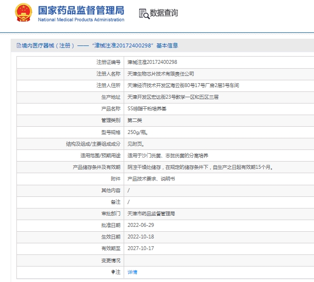The width and height of the screenshot is (314, 282).
Task: Click the 数据查询 heading text
Action: click(x=164, y=13)
